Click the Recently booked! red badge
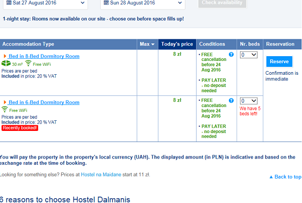Viewport: 302px width, 203px height. pos(20,128)
